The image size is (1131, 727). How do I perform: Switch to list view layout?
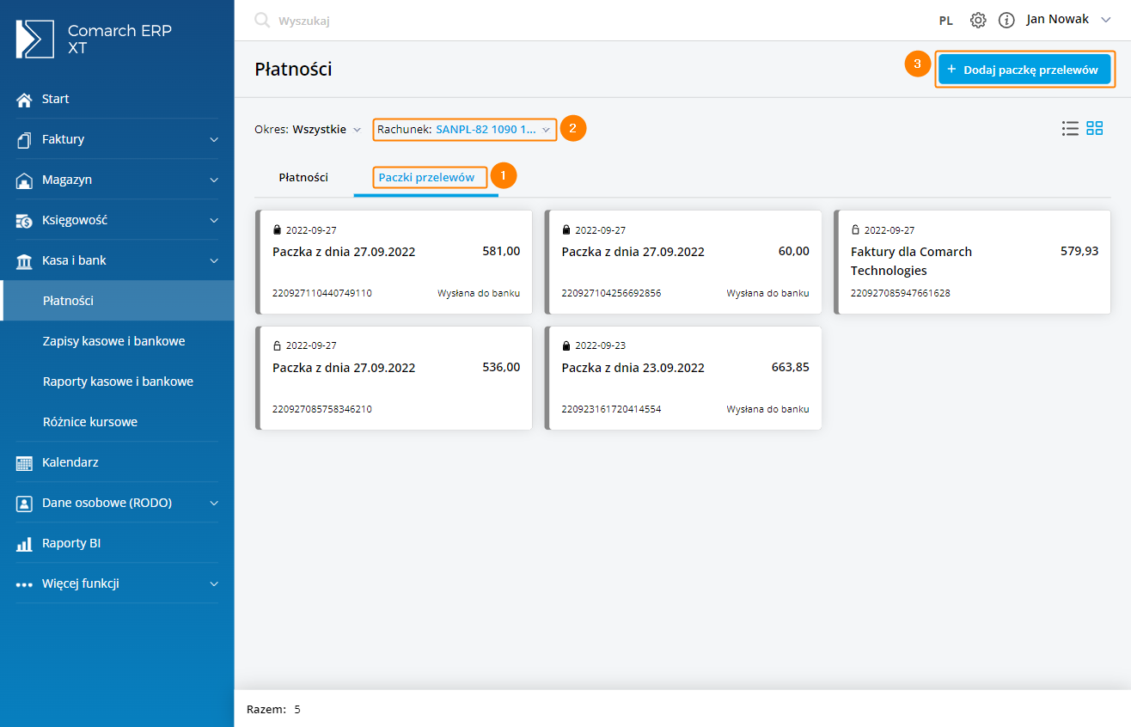[1070, 129]
